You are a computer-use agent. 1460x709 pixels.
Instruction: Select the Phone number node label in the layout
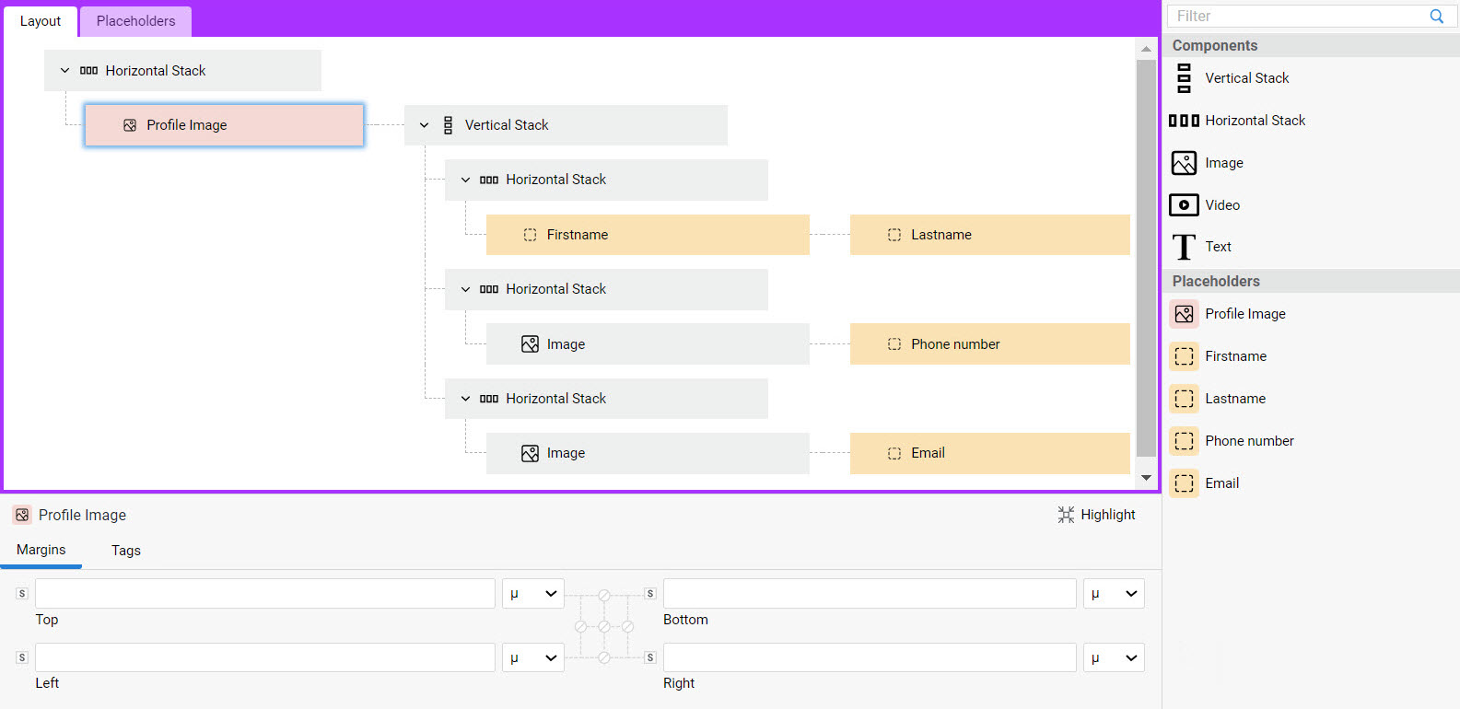[x=955, y=344]
